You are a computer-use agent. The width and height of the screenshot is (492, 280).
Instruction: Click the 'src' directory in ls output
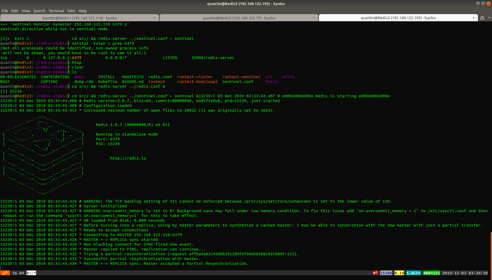(269, 77)
